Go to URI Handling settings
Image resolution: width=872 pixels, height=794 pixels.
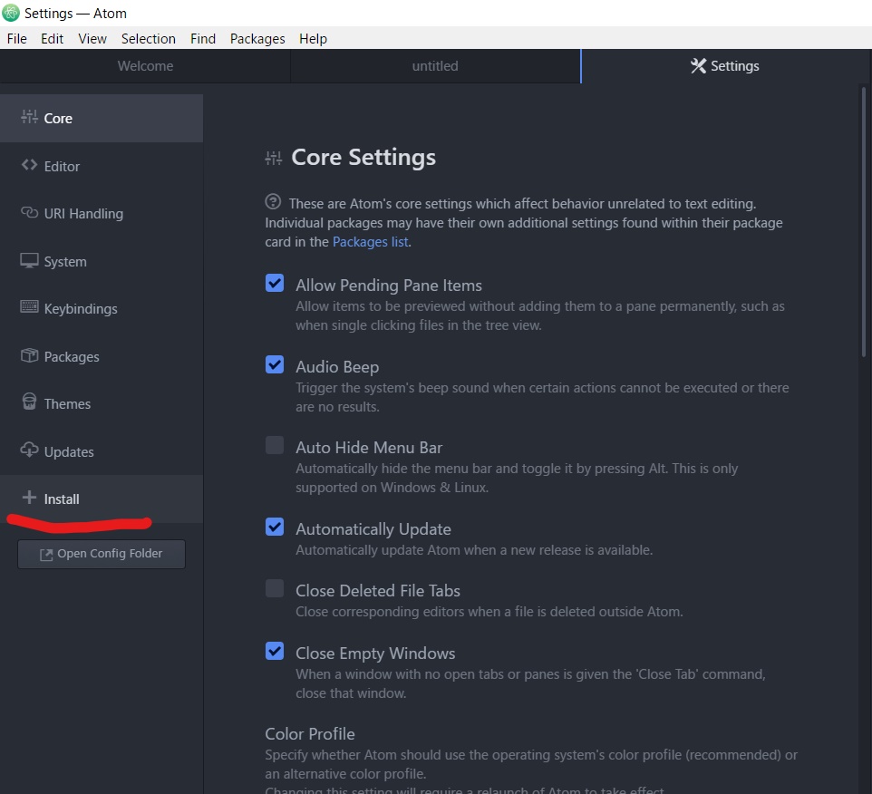102,214
